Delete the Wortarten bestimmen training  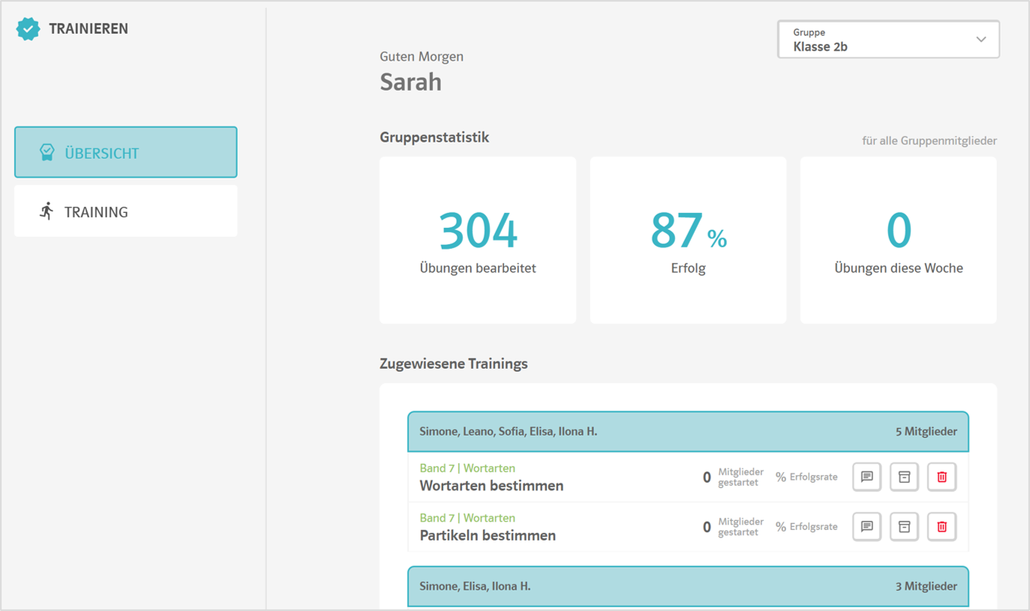(x=941, y=477)
